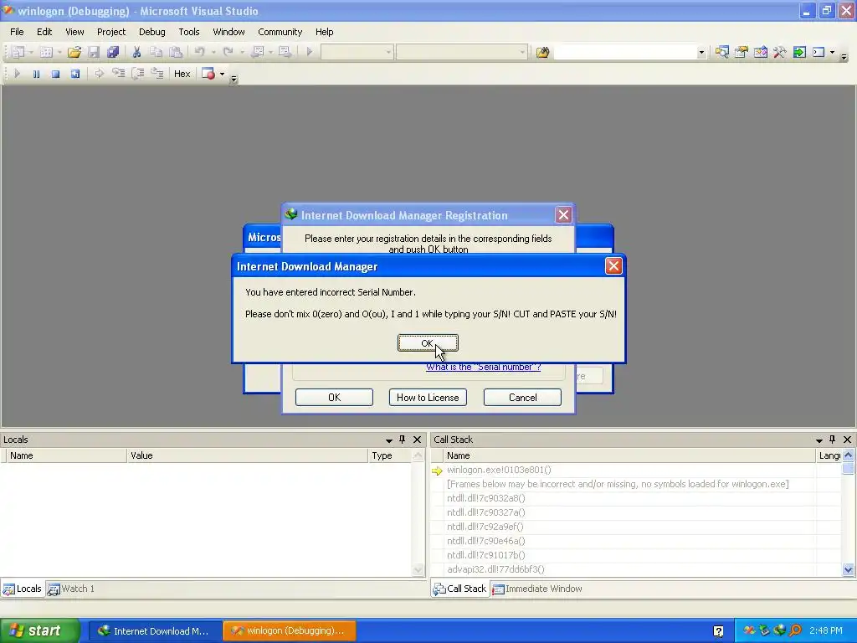Click the Step Into debug icon
The width and height of the screenshot is (857, 643).
pyautogui.click(x=118, y=74)
